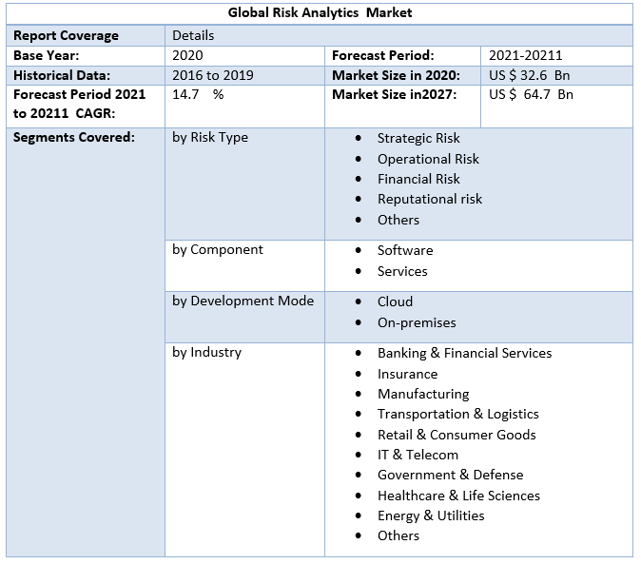
Task: Select the Software bullet item
Action: tap(404, 251)
